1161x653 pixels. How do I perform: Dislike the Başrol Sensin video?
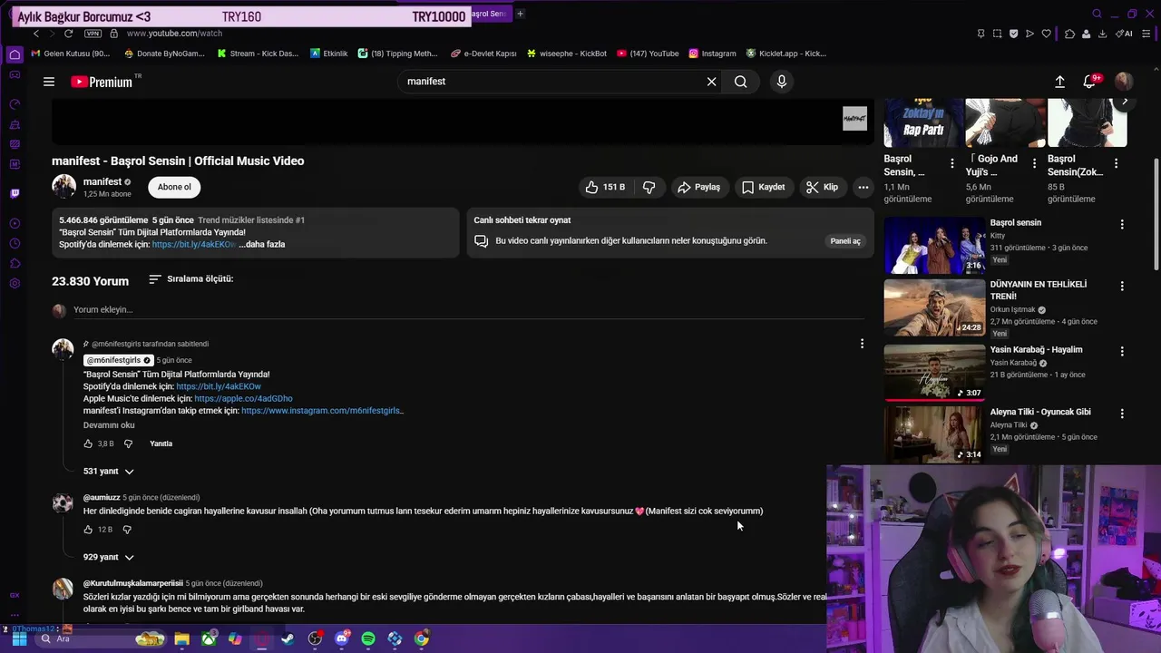point(649,187)
